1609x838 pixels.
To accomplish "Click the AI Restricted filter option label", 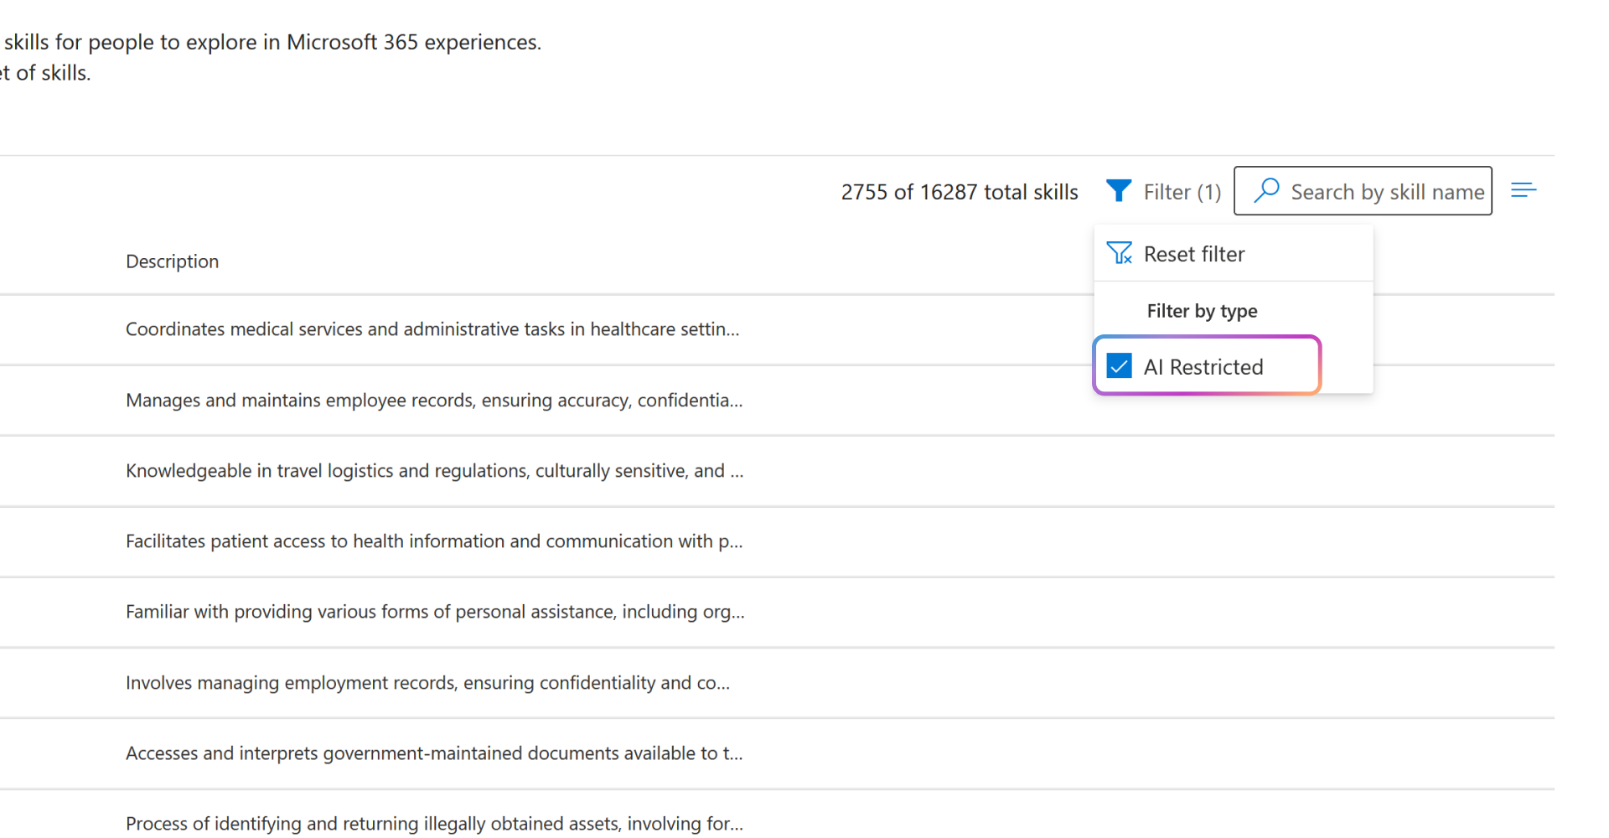I will 1203,367.
